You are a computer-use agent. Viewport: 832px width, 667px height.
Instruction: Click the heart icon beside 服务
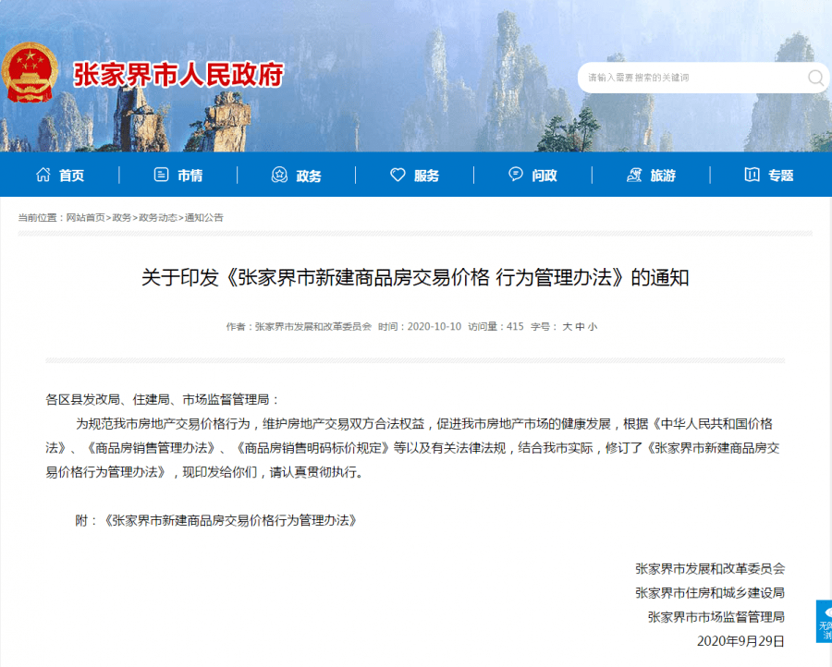pyautogui.click(x=398, y=175)
